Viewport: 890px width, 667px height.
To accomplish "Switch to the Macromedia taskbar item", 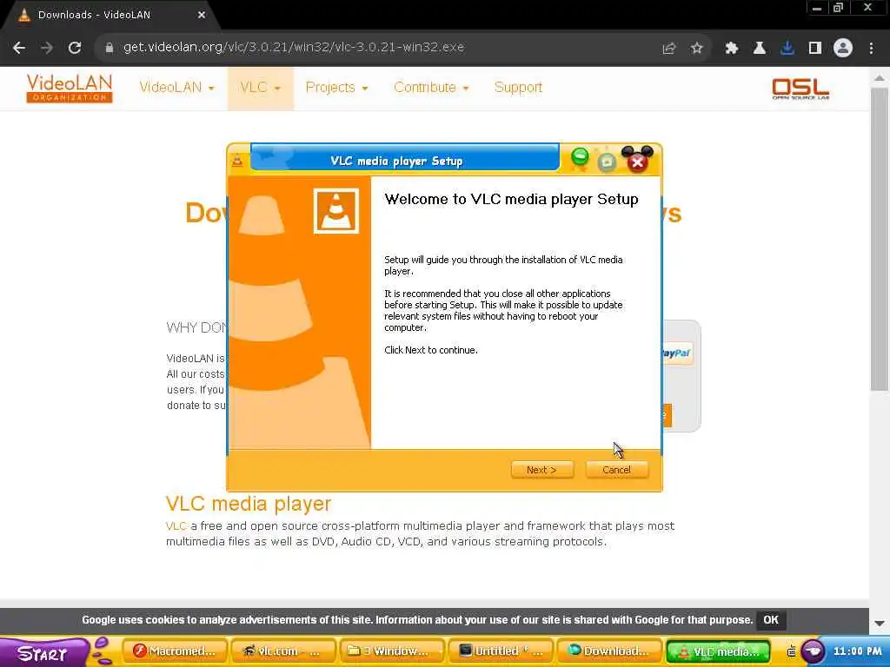I will pos(176,651).
